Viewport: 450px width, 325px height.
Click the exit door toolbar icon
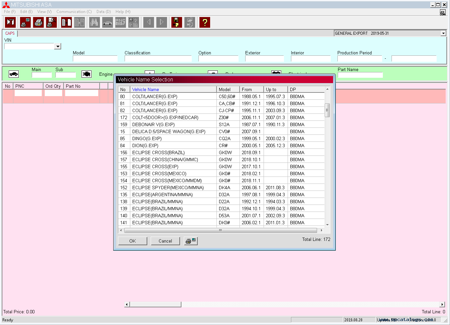(10, 22)
